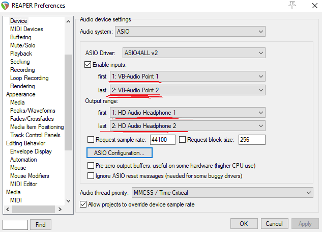322x232 pixels.
Task: Click the OK button
Action: point(244,224)
